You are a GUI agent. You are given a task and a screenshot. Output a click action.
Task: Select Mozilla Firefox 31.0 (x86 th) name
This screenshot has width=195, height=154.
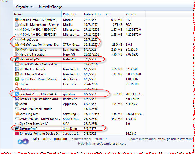[x=38, y=20]
